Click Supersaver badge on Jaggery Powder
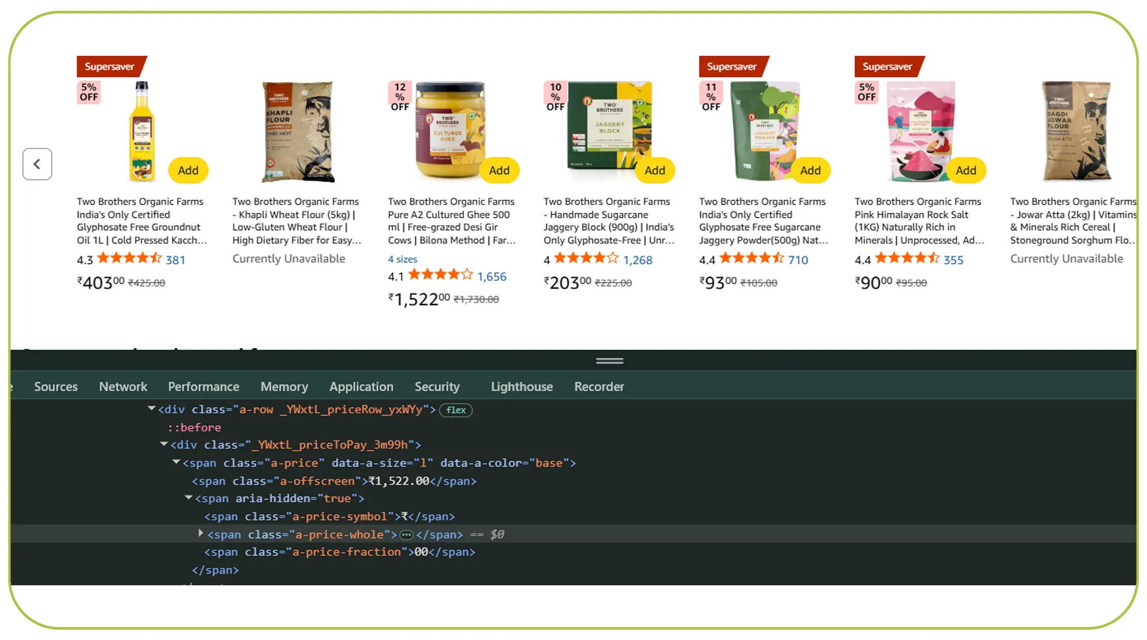Screen dimensions: 1147x640 tap(734, 67)
